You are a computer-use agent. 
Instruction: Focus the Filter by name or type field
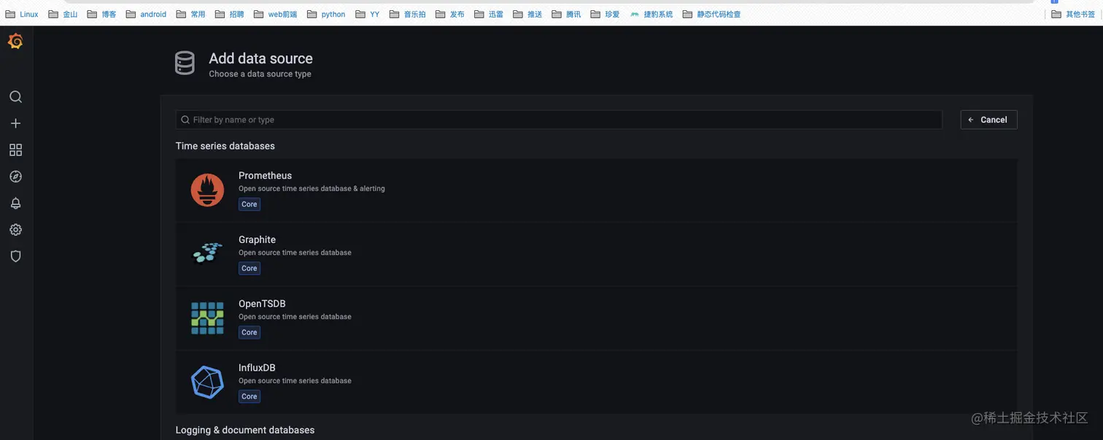pyautogui.click(x=559, y=119)
